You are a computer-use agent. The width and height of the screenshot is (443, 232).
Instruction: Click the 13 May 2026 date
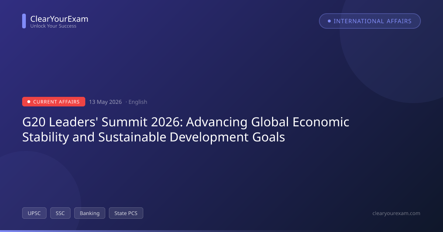105,102
